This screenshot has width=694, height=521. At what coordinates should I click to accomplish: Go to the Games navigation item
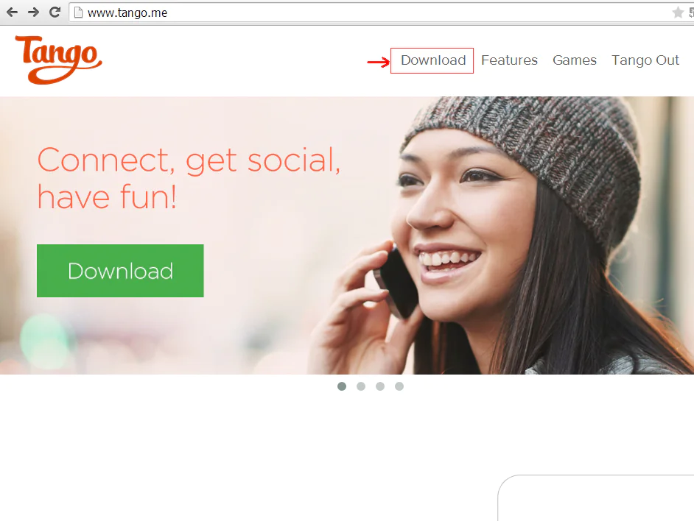click(x=575, y=60)
